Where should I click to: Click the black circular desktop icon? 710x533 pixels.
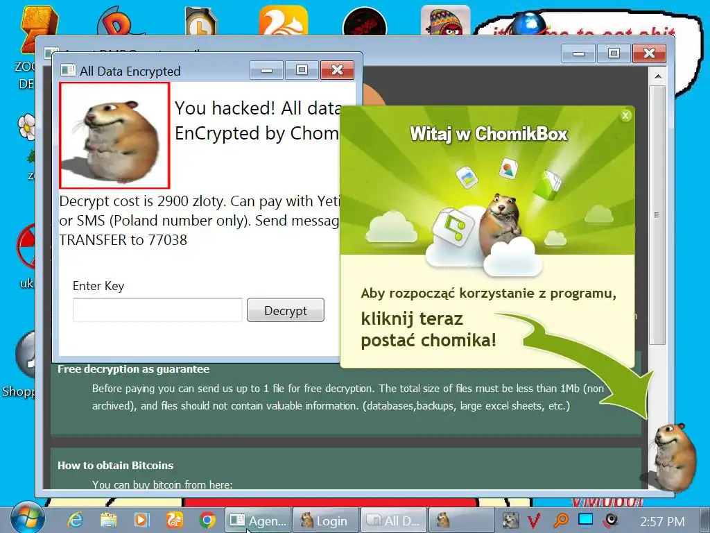[x=365, y=22]
